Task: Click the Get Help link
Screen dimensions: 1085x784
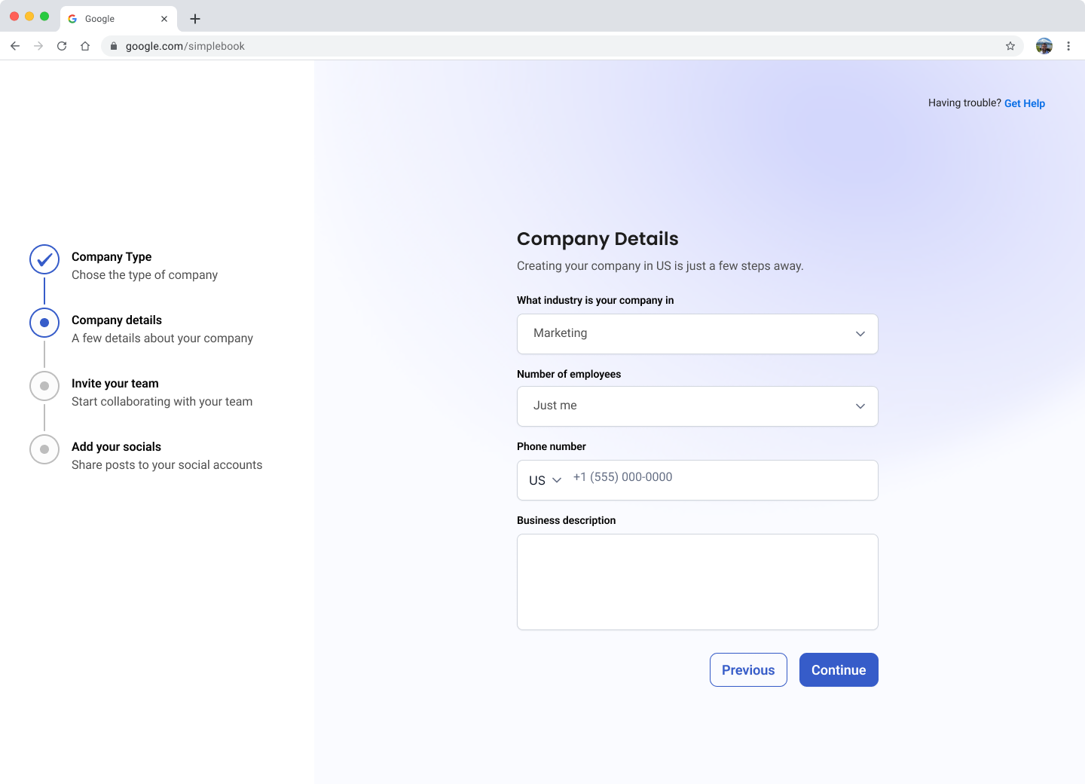Action: 1025,103
